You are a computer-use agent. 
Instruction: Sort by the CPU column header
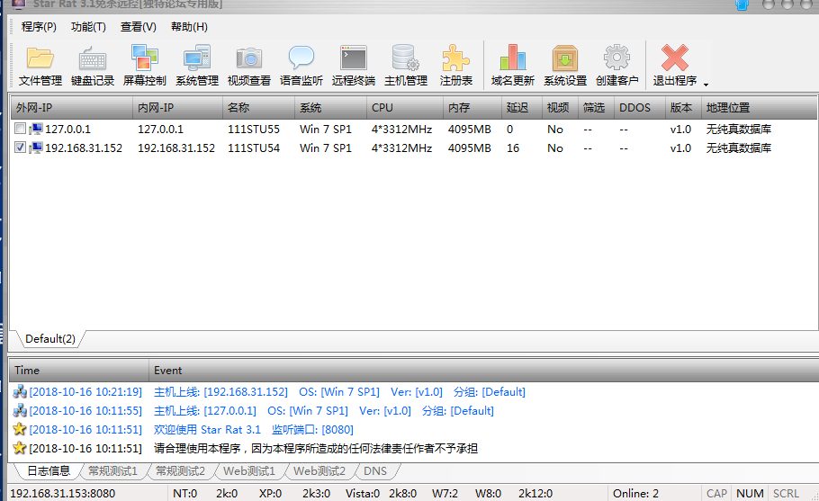(405, 108)
